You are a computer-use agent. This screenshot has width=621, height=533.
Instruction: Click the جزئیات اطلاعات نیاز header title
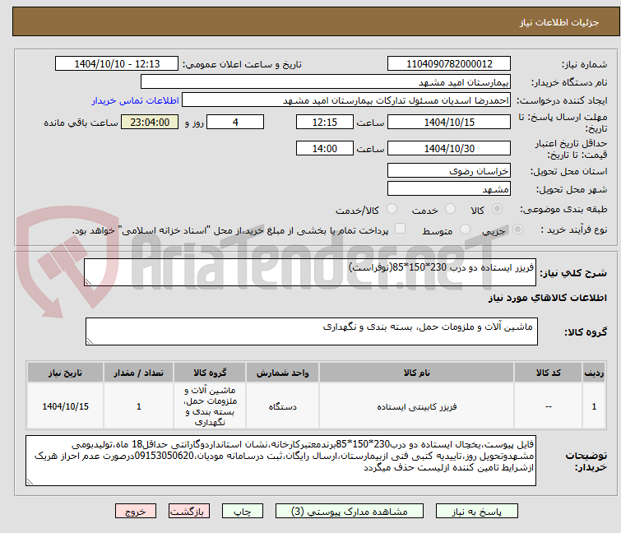click(559, 22)
